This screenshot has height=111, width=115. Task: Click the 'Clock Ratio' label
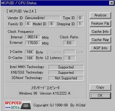coord(69,37)
